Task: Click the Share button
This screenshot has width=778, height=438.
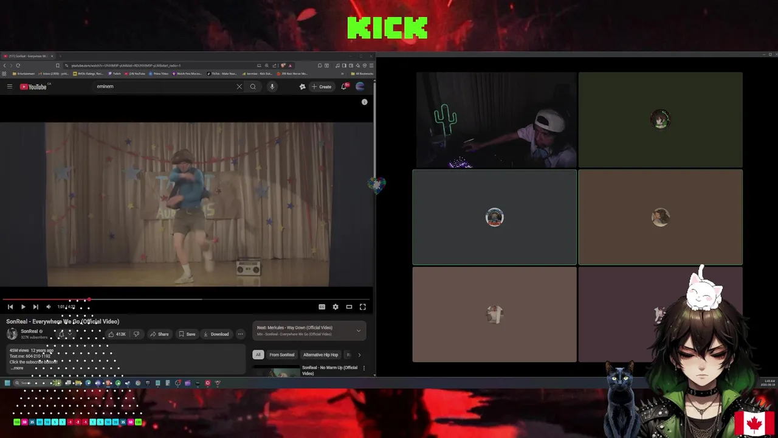Action: click(159, 334)
